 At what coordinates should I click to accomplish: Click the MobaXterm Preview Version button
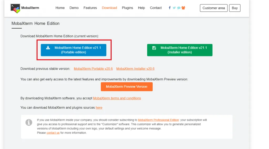(127, 87)
